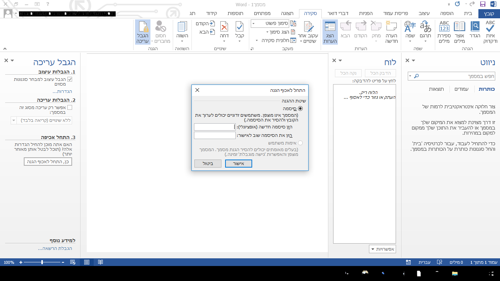The width and height of the screenshot is (500, 281).
Task: Select the תוצאות tab in navigation pane
Action: tap(437, 89)
